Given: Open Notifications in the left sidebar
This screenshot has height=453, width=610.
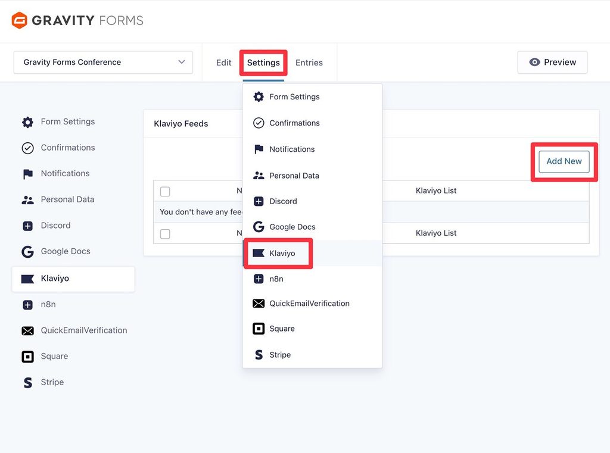Looking at the screenshot, I should [73, 174].
